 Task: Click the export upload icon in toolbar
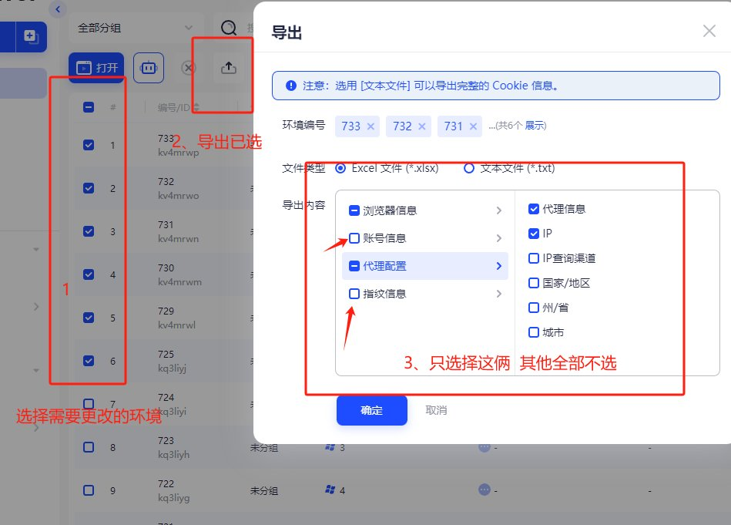[x=229, y=68]
